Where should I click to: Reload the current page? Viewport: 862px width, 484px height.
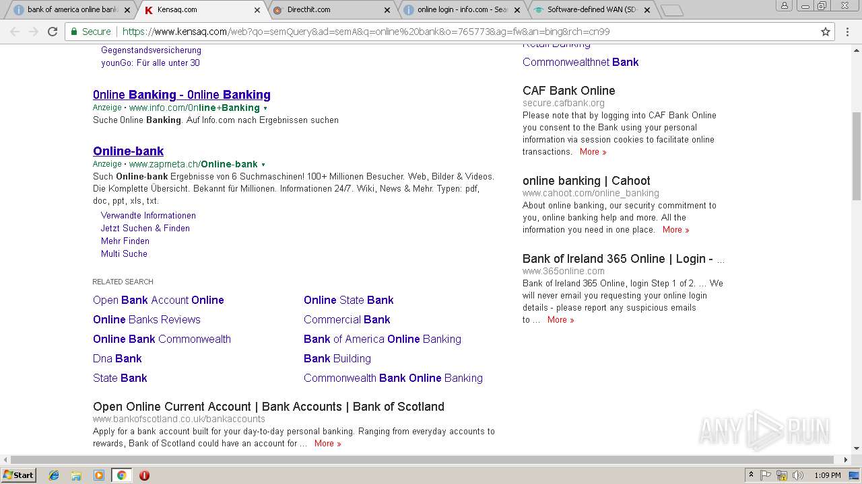pyautogui.click(x=53, y=32)
